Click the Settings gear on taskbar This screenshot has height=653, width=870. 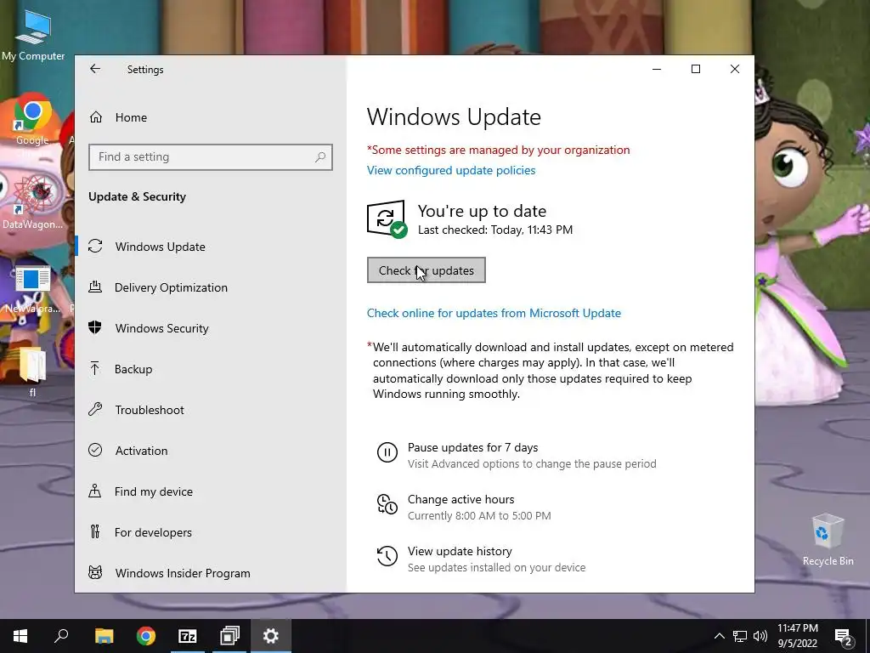tap(271, 636)
